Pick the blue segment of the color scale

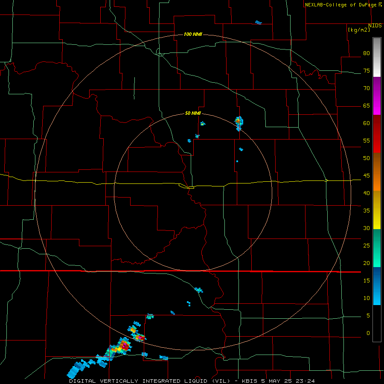click(x=377, y=286)
